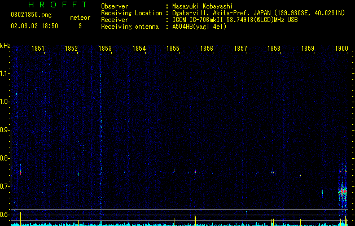
Task: Click the 1857 time axis label
Action: pos(240,49)
